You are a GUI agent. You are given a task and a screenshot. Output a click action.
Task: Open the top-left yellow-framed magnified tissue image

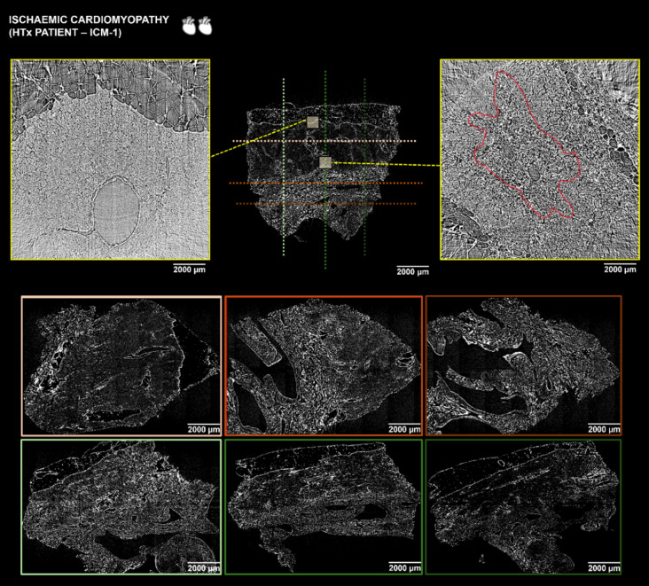click(111, 160)
